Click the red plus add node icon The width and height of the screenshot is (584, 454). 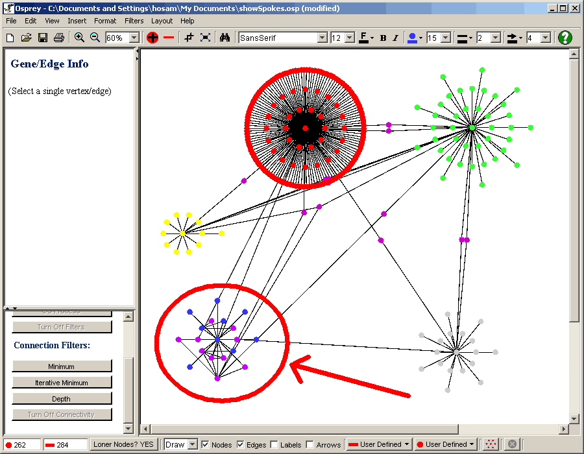152,38
